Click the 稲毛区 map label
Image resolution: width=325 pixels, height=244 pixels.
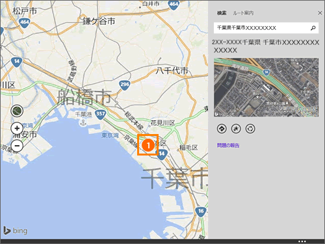click(188, 148)
